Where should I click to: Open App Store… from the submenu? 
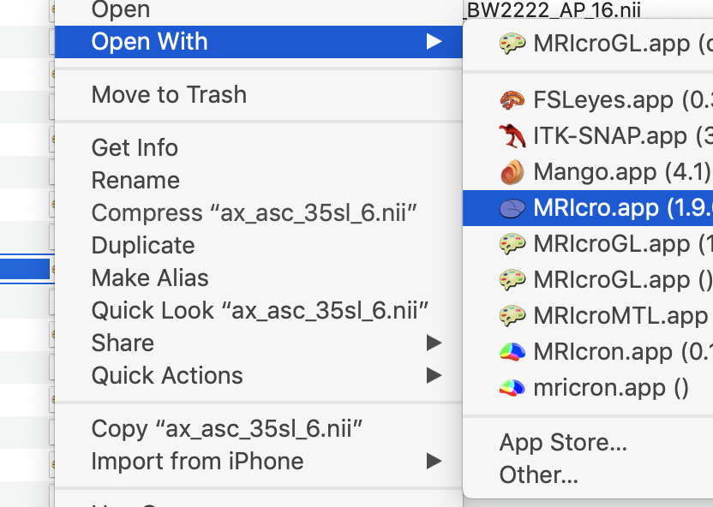(563, 443)
